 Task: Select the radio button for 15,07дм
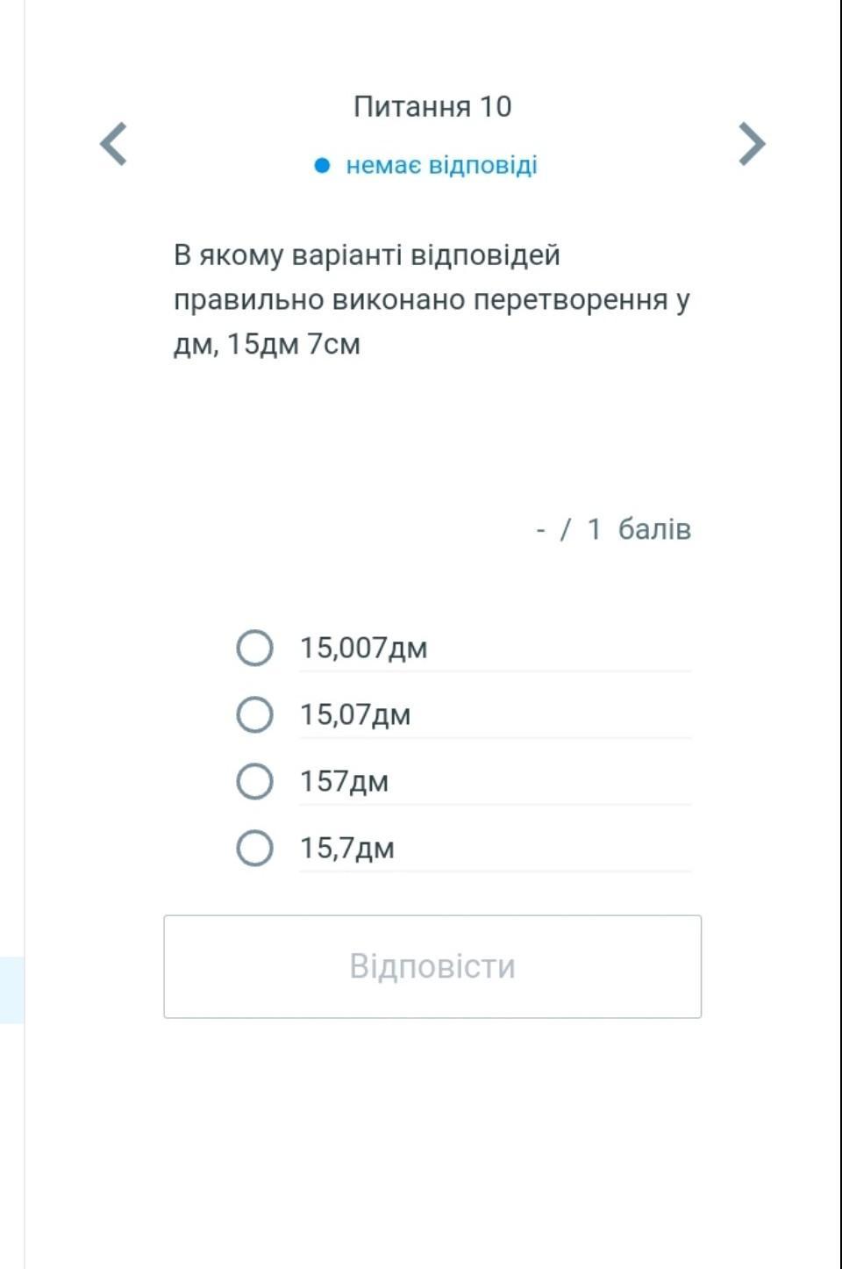click(254, 714)
